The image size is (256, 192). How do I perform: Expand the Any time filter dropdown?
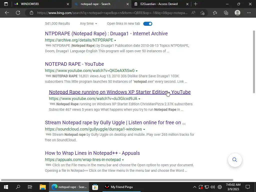coord(88,23)
